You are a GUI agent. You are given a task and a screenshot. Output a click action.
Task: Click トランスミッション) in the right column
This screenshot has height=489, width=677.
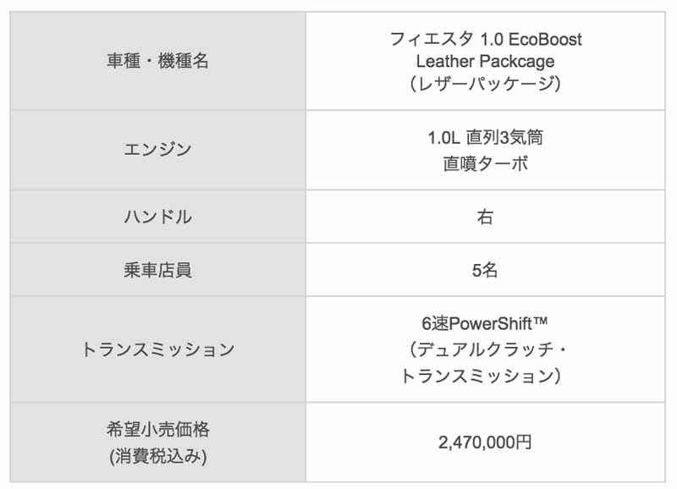[x=482, y=376]
